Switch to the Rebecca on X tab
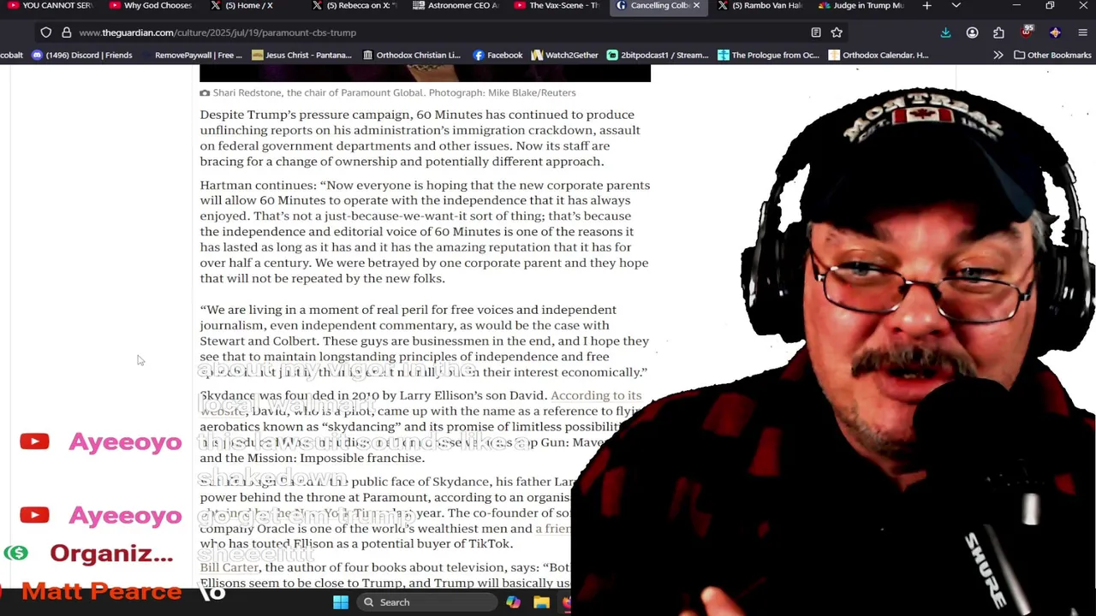This screenshot has width=1096, height=616. tap(354, 6)
